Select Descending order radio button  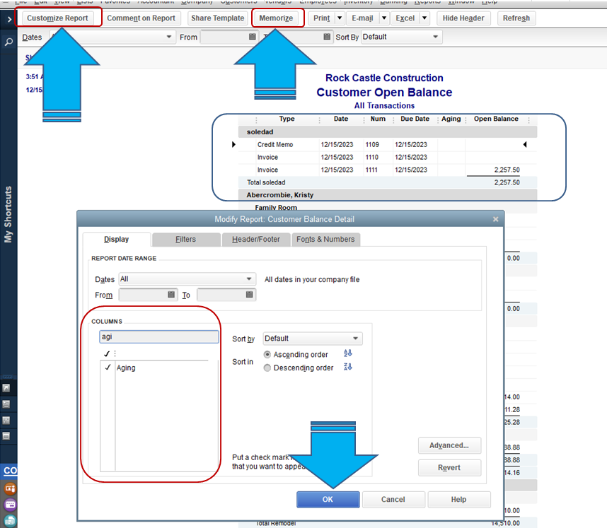(x=267, y=368)
